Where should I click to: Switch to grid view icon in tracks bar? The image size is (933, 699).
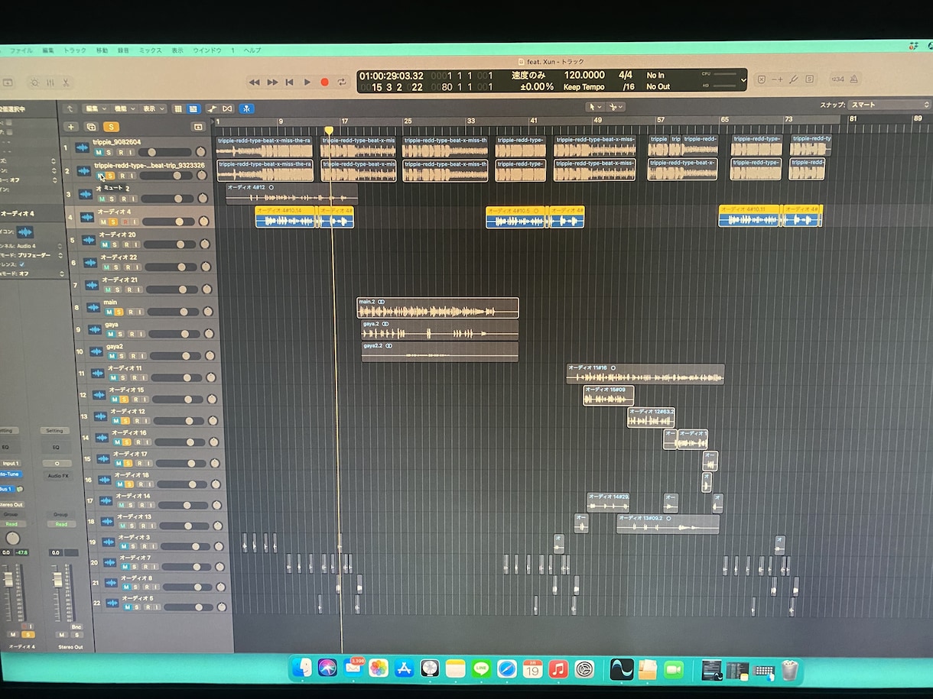pos(178,108)
